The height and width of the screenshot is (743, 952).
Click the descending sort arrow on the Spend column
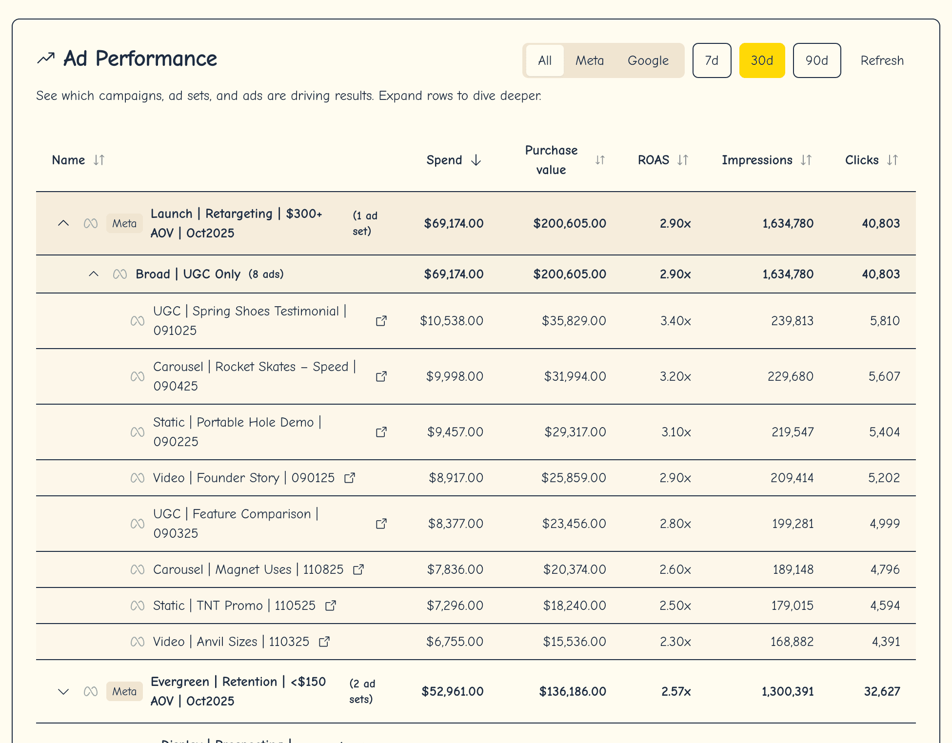476,160
